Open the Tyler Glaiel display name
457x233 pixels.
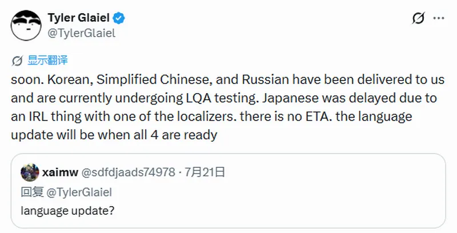[x=79, y=18]
